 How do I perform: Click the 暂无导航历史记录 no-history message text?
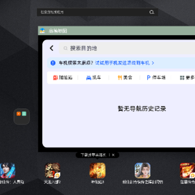(142, 109)
